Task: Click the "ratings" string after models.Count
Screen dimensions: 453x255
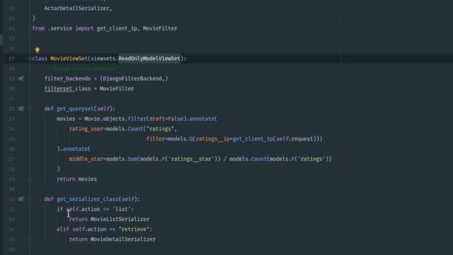Action: [x=160, y=129]
